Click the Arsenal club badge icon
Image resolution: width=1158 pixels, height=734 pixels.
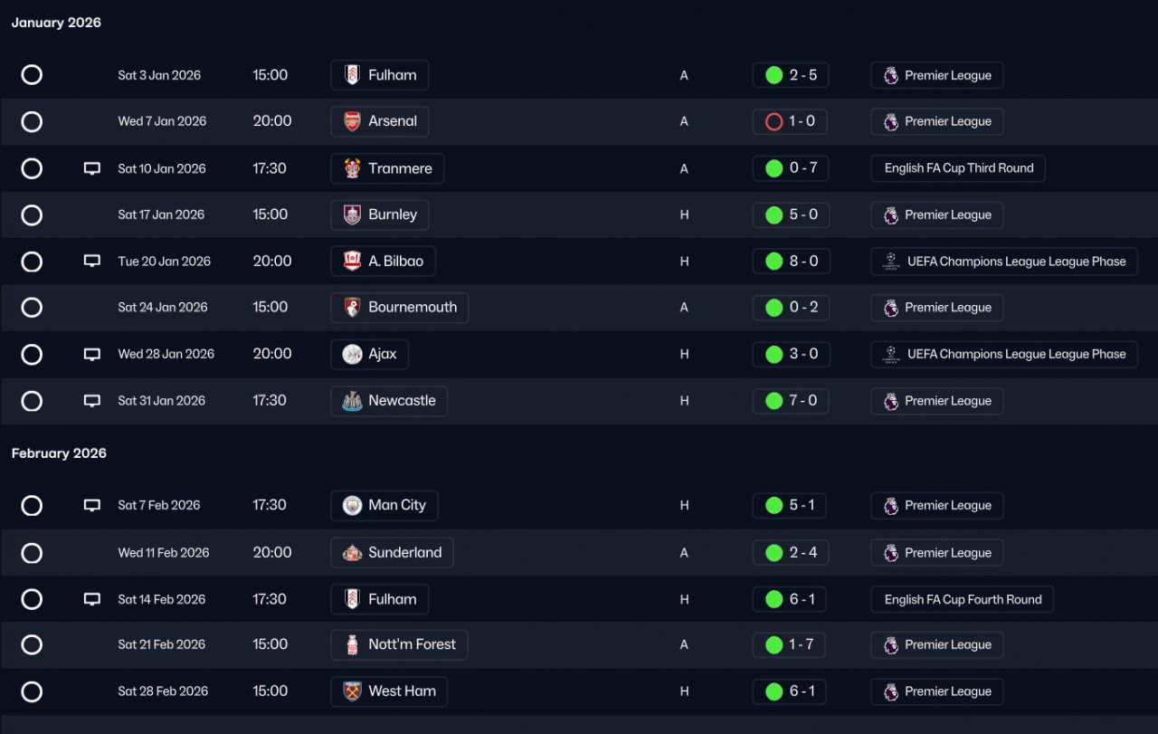[352, 121]
